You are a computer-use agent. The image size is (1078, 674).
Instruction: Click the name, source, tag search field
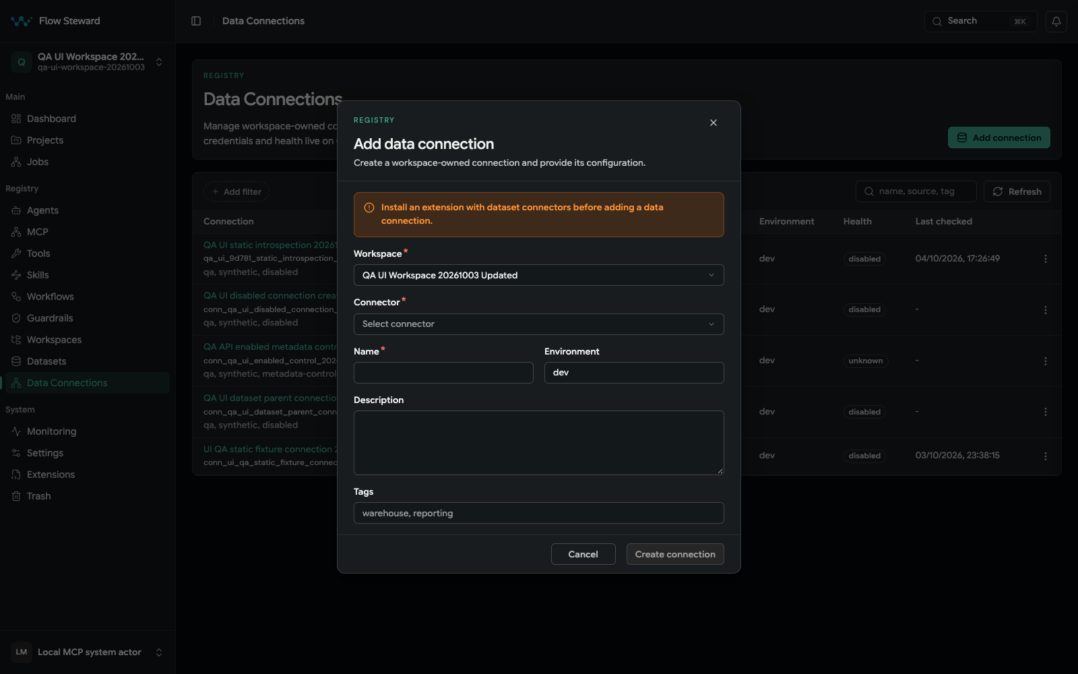[916, 191]
